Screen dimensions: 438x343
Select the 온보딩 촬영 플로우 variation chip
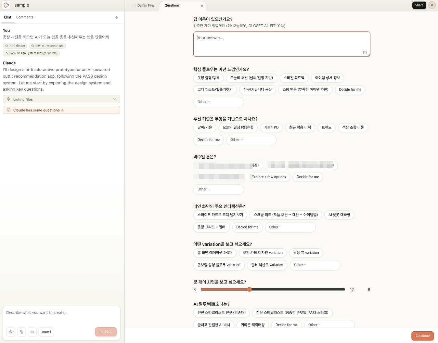pos(219,265)
